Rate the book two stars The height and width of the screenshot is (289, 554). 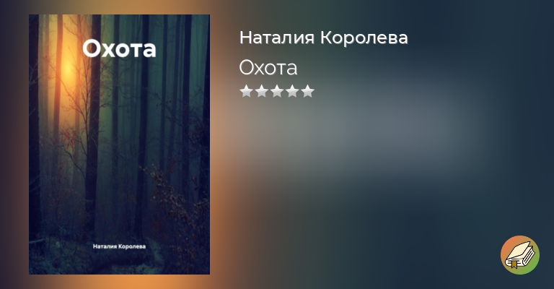point(261,91)
